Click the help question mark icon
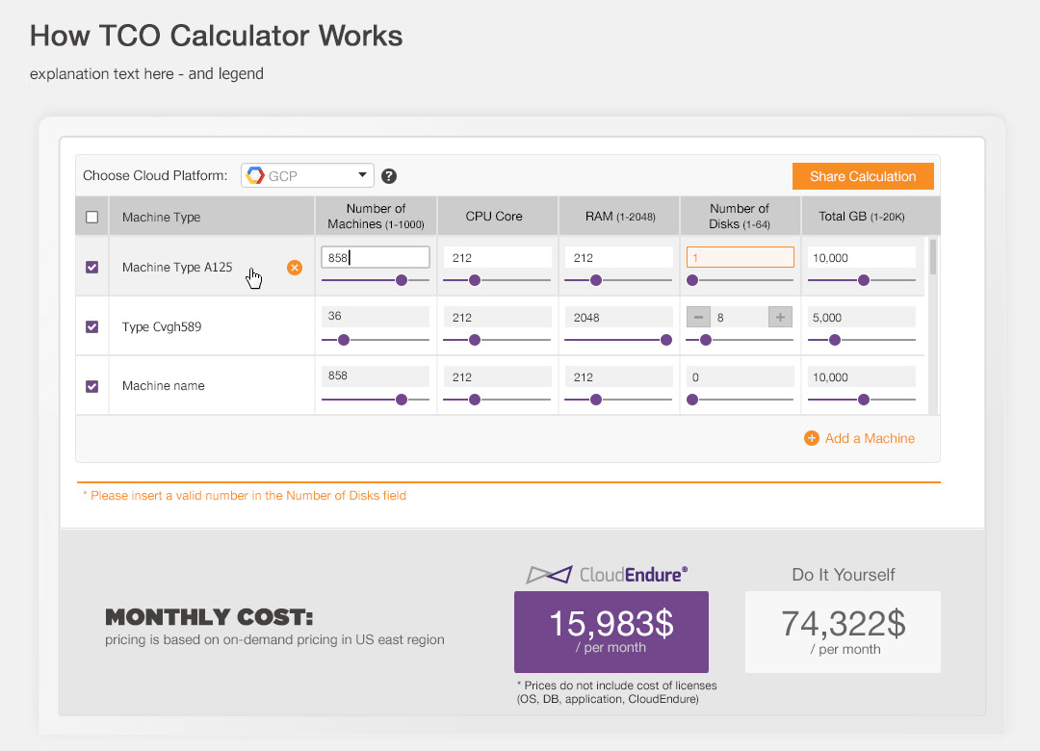The image size is (1040, 751). pyautogui.click(x=389, y=176)
